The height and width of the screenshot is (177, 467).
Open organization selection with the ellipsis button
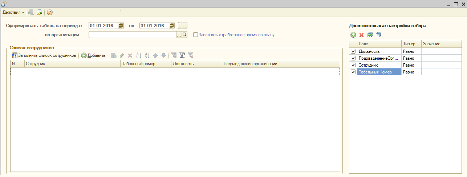179,35
